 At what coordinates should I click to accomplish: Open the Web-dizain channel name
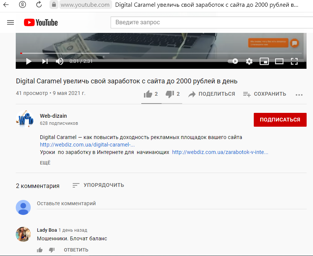click(53, 116)
